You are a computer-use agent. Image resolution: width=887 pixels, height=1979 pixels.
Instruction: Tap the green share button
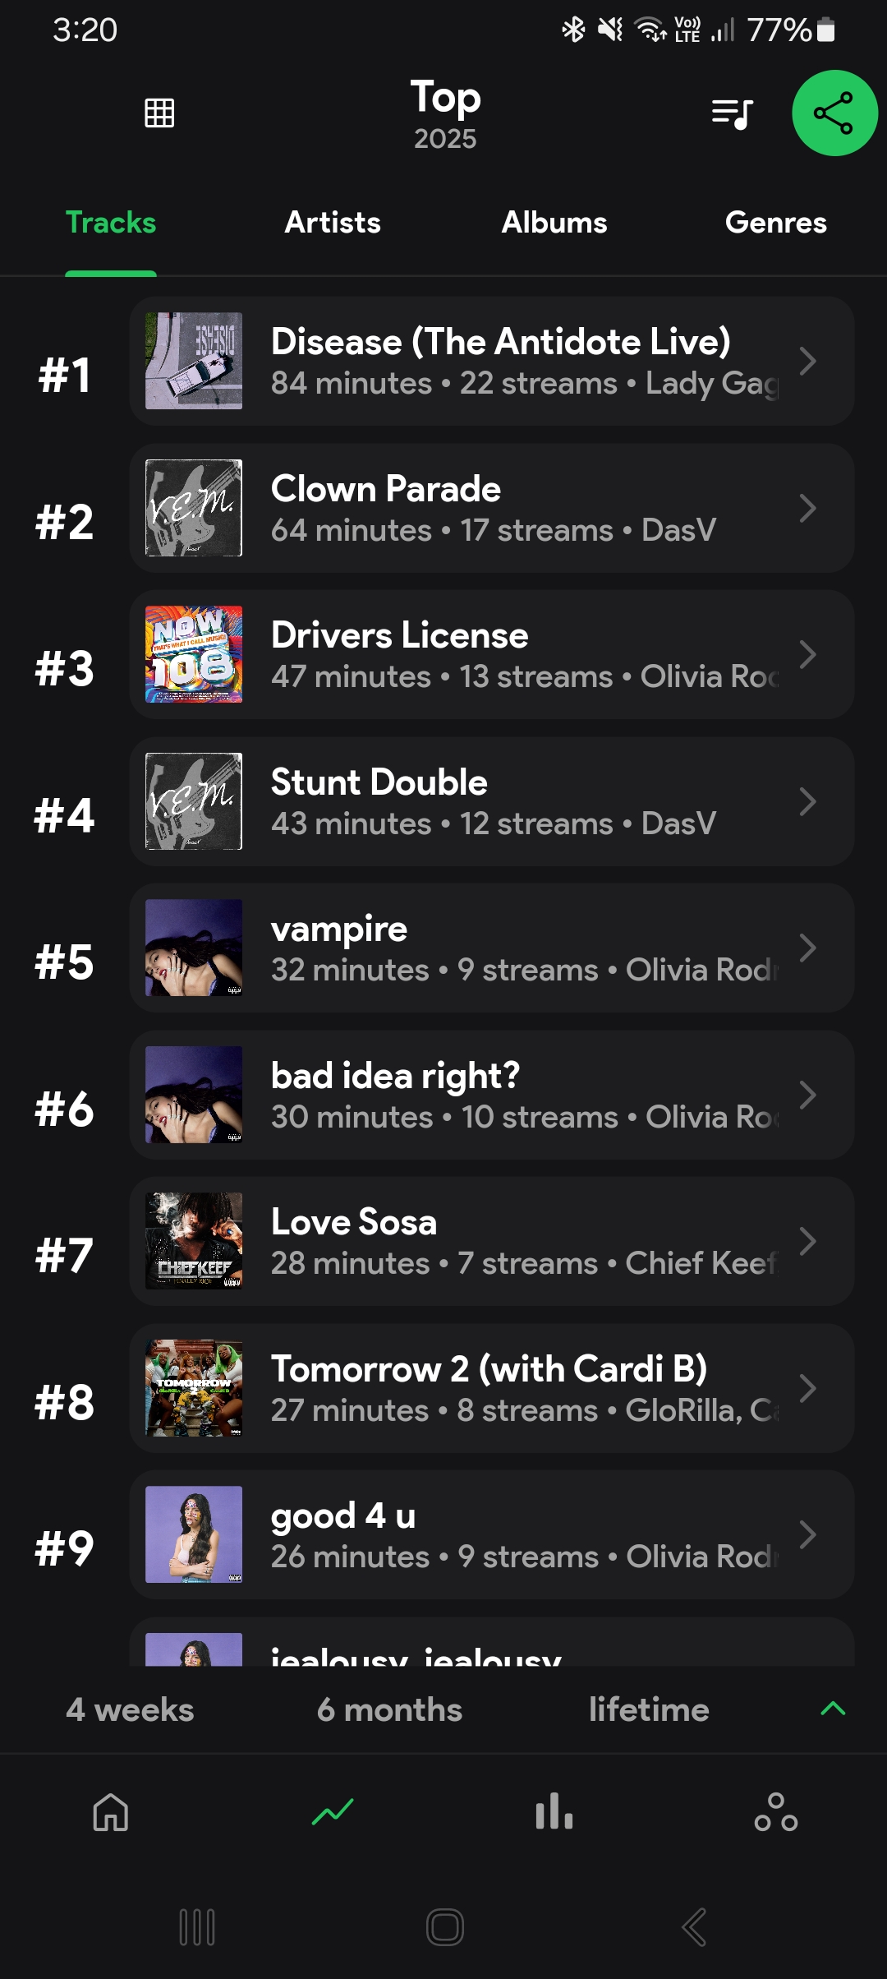(x=834, y=113)
